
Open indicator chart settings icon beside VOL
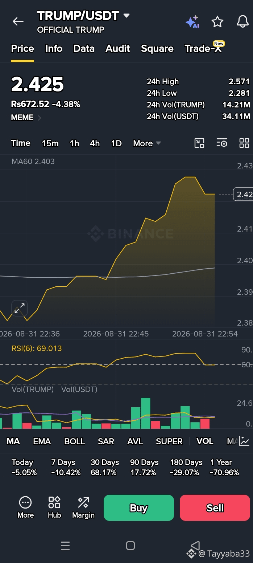[x=244, y=441]
